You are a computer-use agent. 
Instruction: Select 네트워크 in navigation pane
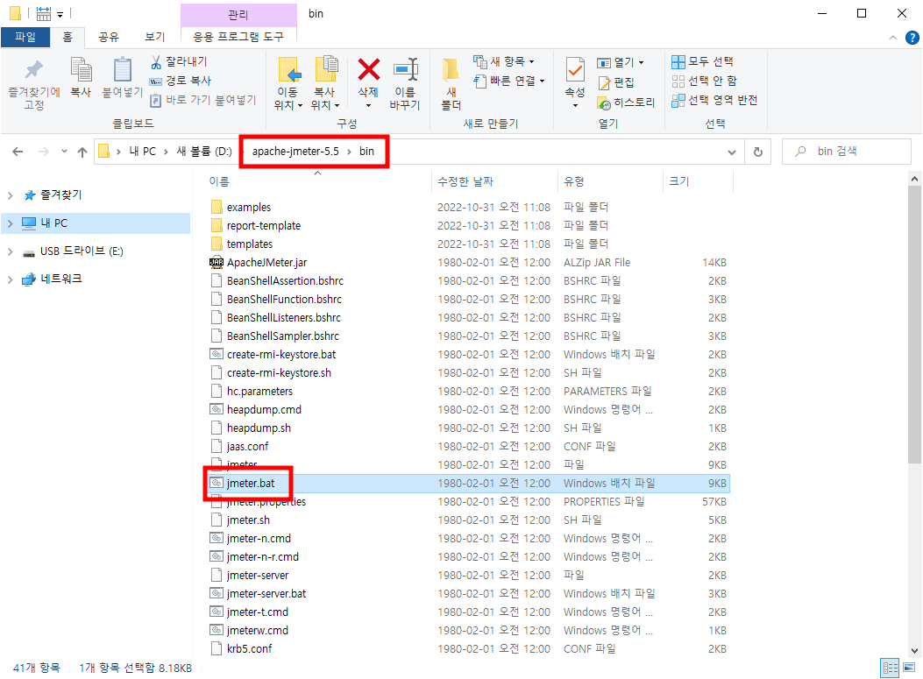60,279
